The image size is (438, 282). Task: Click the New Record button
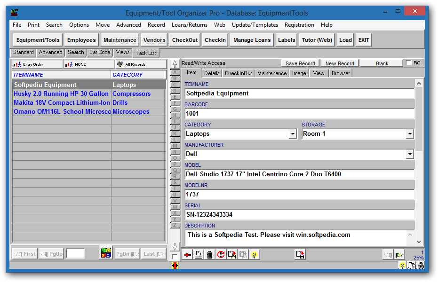pyautogui.click(x=339, y=63)
